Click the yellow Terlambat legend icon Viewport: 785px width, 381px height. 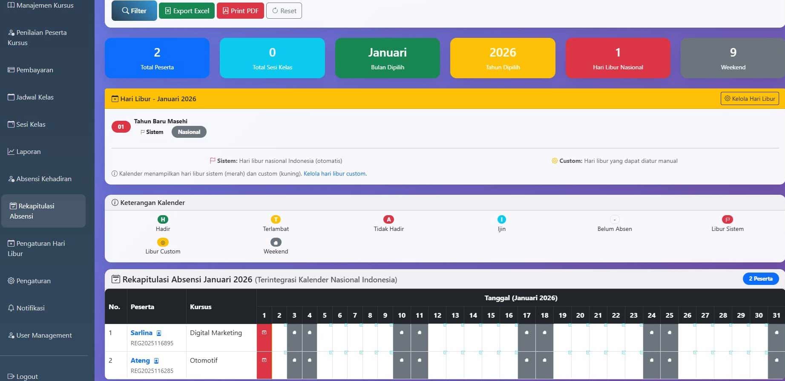(x=276, y=219)
